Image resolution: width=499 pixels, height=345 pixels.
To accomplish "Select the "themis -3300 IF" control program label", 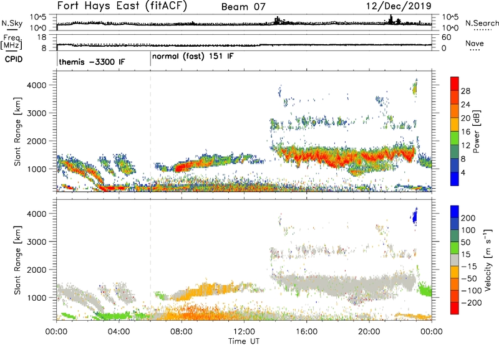I will [92, 62].
